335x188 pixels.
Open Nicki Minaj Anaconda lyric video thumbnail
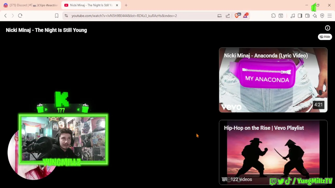[x=273, y=80]
